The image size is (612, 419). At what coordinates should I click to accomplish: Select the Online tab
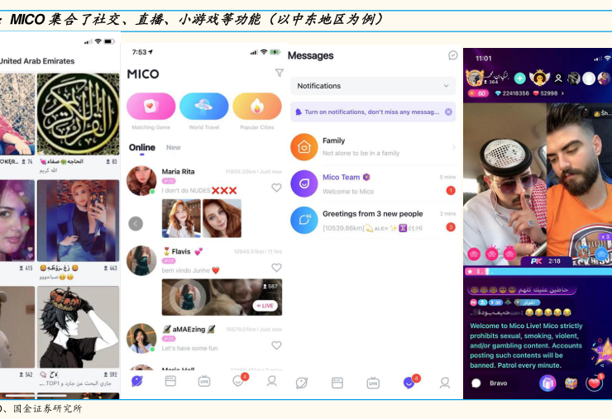click(141, 148)
